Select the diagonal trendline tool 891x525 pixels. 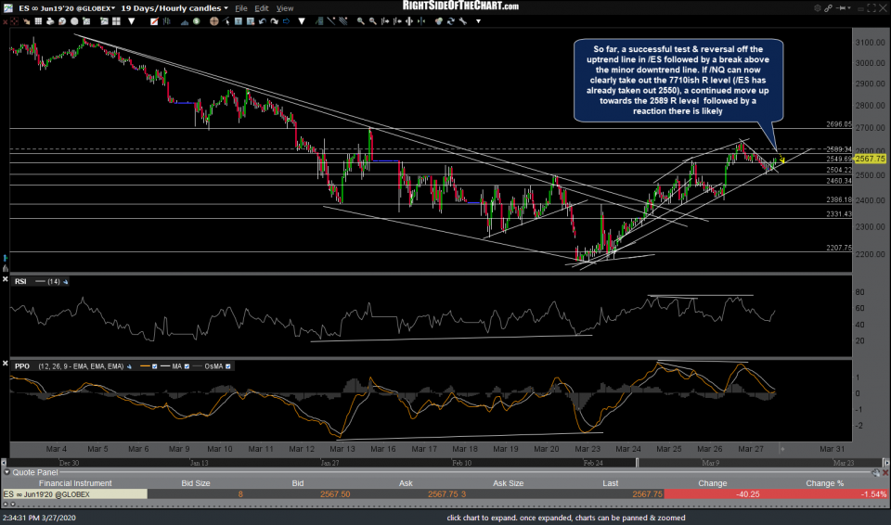(331, 21)
